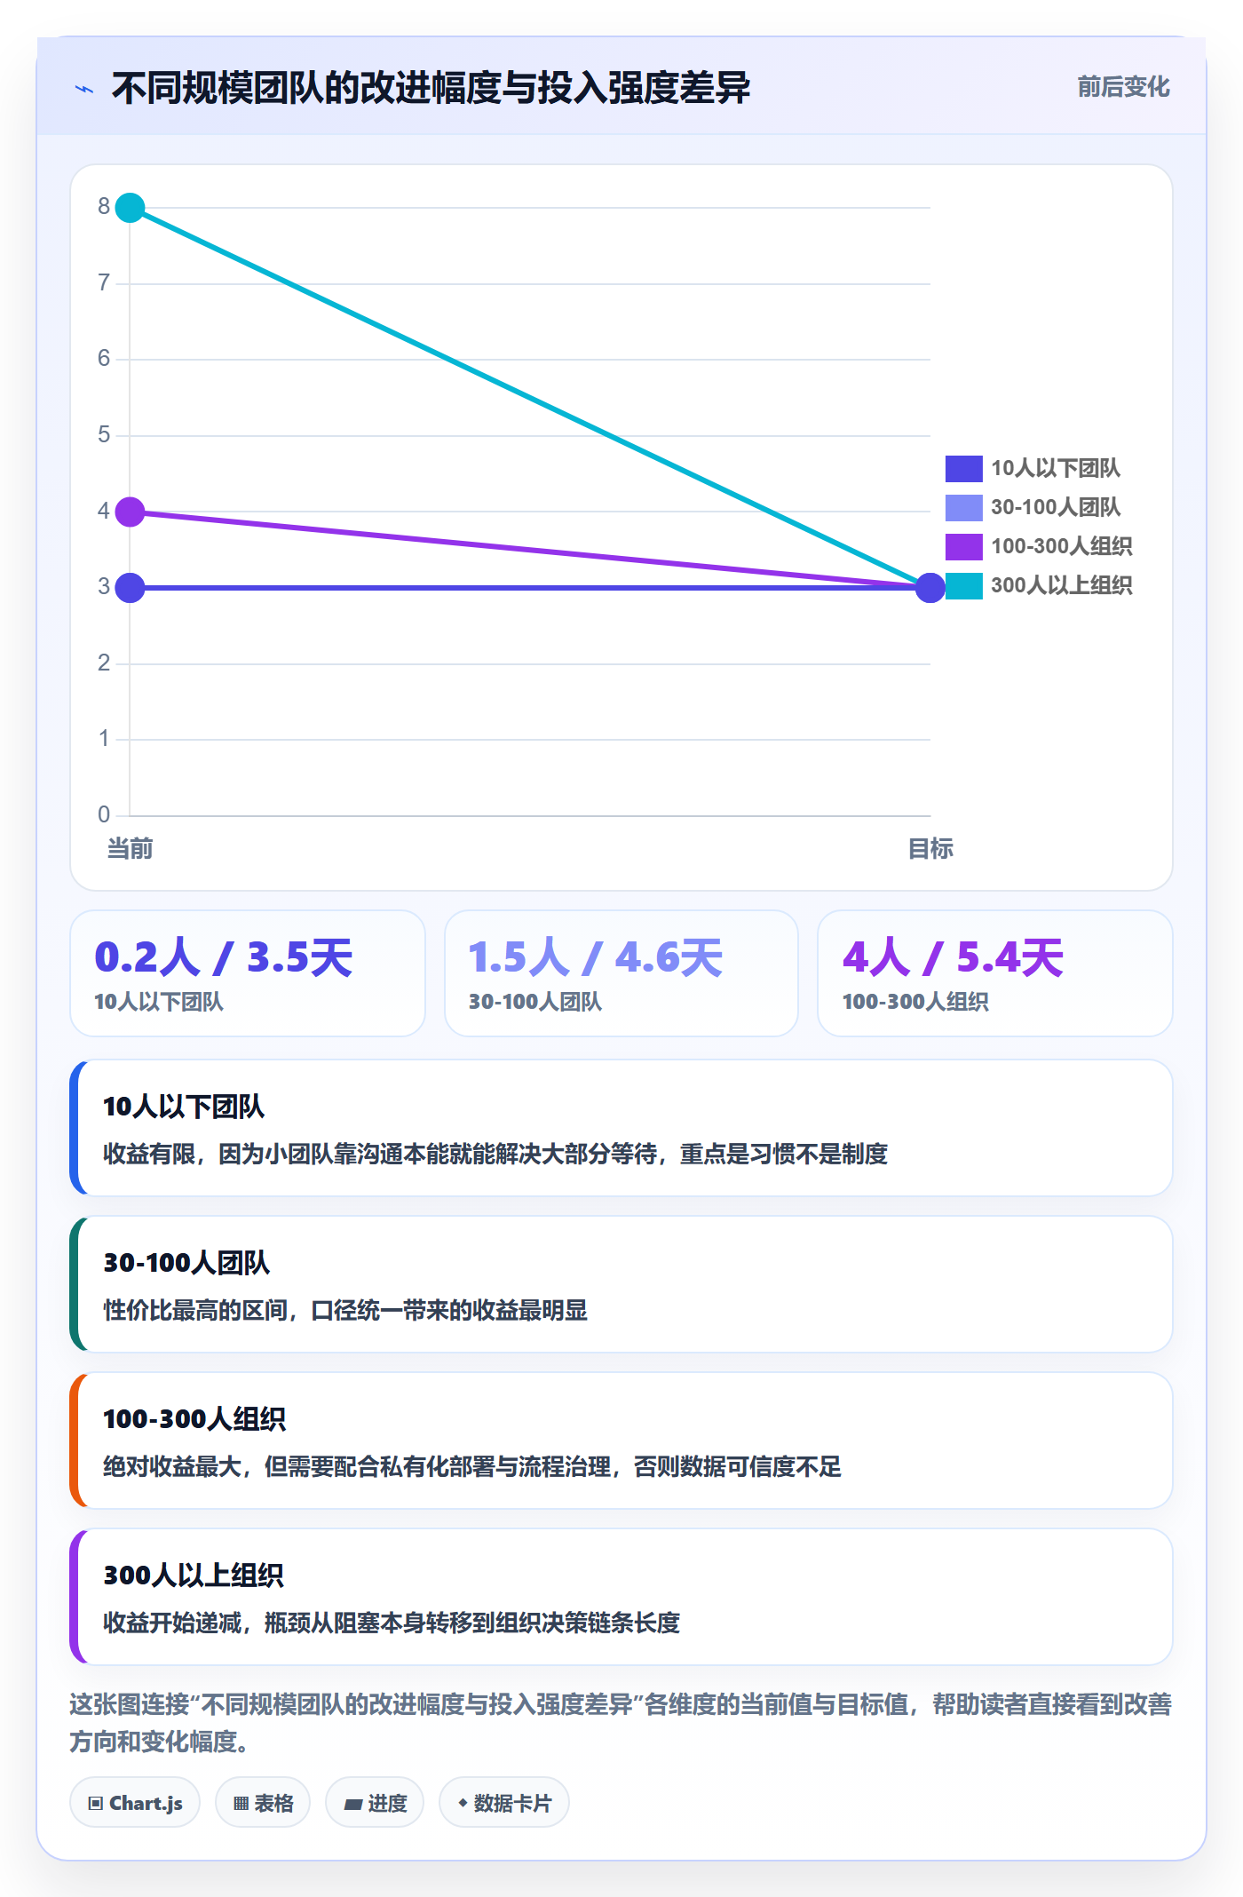
Task: Open the 1.5人 / 4.6天 stat card
Action: click(x=621, y=973)
